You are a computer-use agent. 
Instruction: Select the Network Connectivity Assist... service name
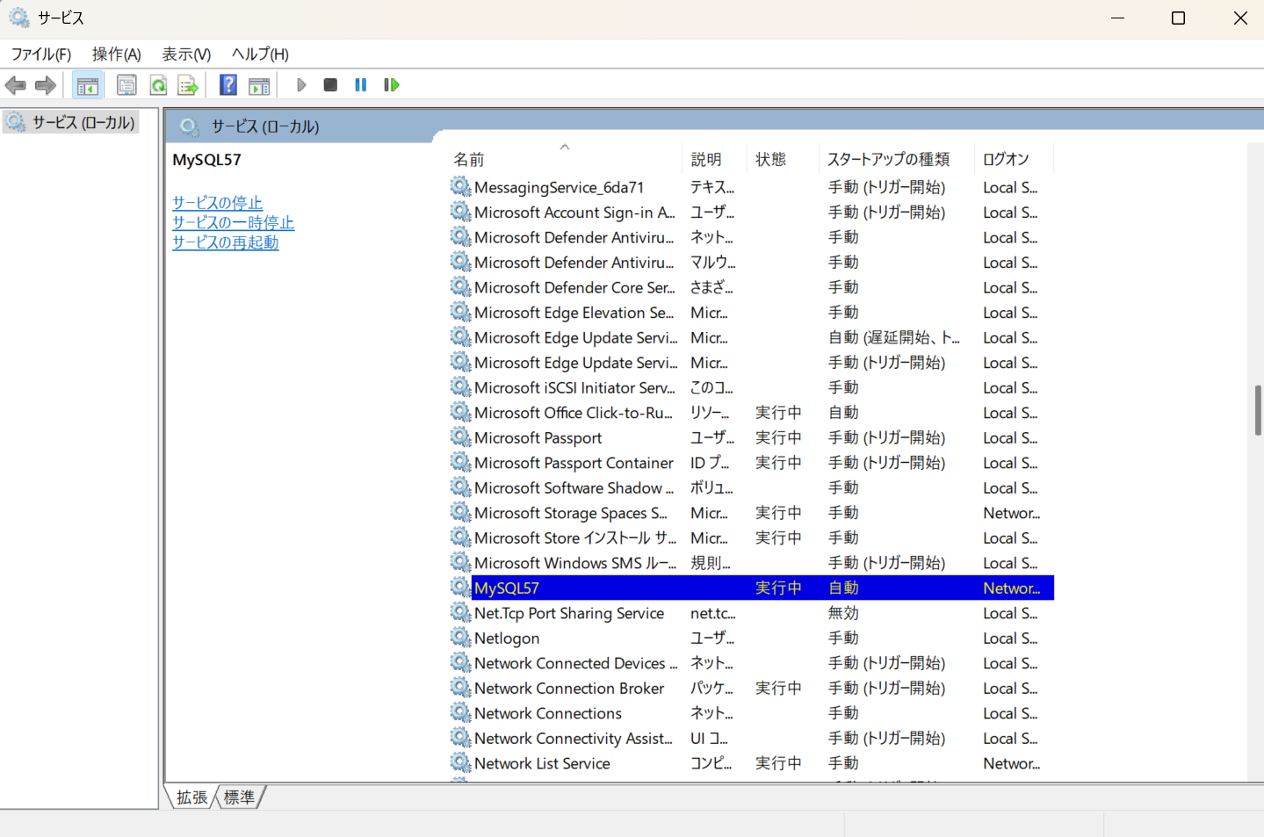[574, 739]
